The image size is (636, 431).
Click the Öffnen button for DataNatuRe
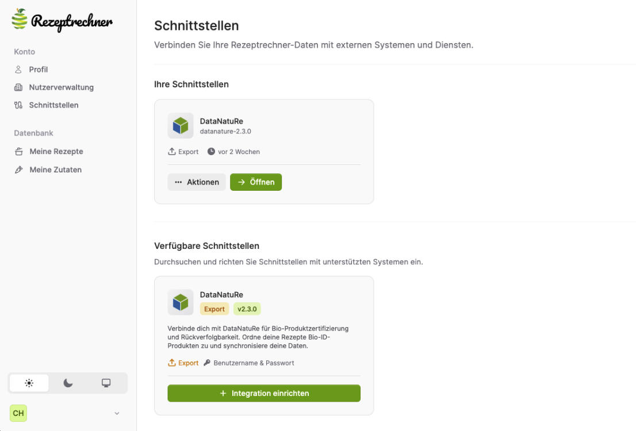tap(256, 182)
